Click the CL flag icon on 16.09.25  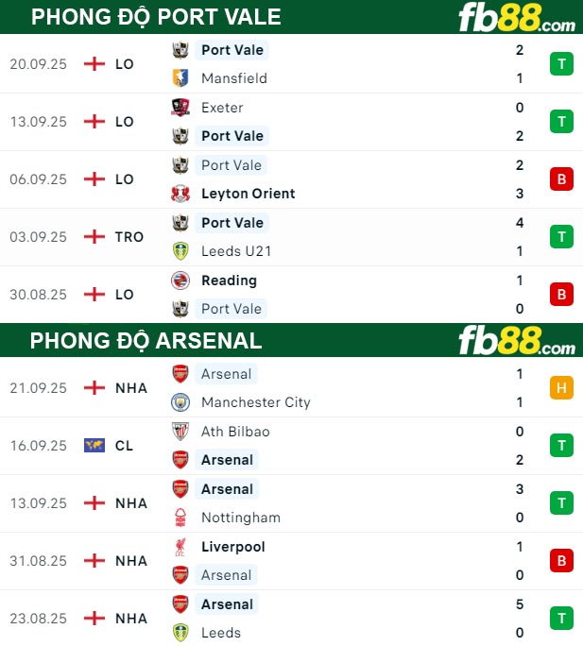click(94, 446)
